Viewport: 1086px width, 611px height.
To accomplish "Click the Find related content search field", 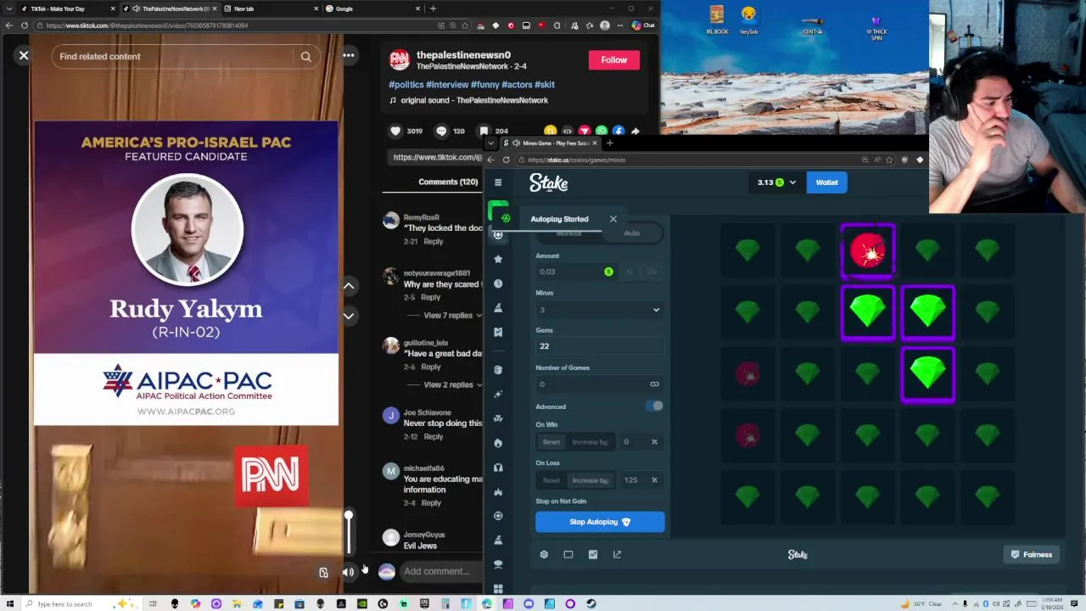I will click(x=175, y=57).
